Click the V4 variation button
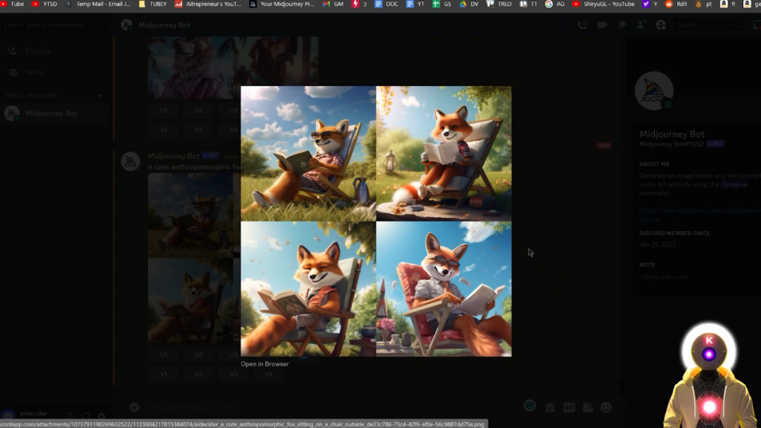 (268, 374)
